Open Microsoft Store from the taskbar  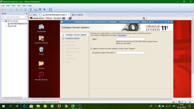click(x=31, y=106)
